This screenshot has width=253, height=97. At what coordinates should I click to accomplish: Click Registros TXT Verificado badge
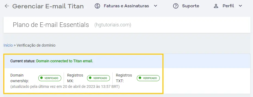pos(148,78)
